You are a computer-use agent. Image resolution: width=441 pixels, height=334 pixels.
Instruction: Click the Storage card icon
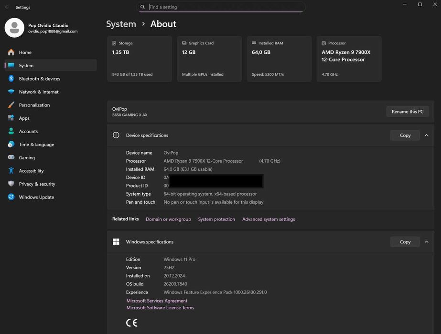click(114, 43)
